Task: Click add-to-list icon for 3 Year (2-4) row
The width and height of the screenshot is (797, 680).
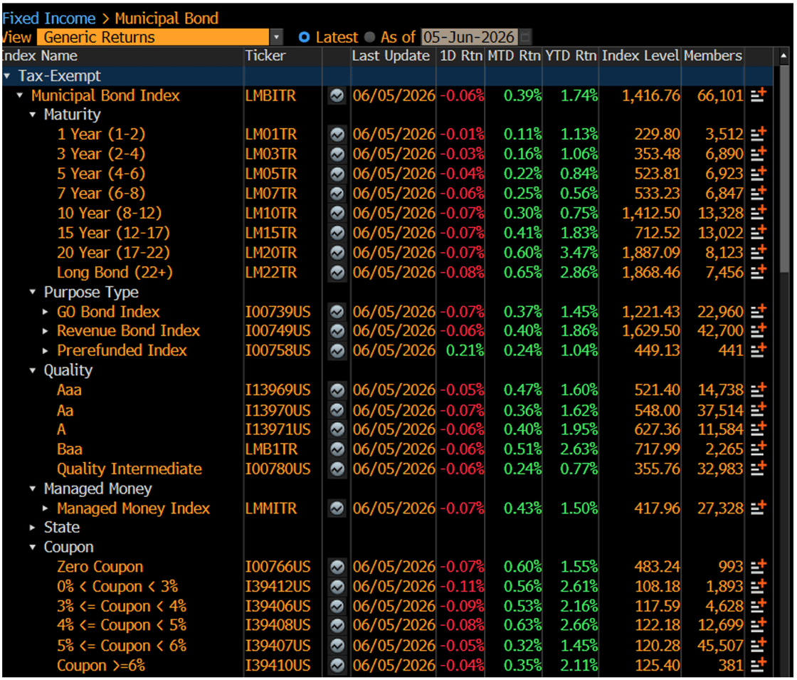Action: pos(759,153)
